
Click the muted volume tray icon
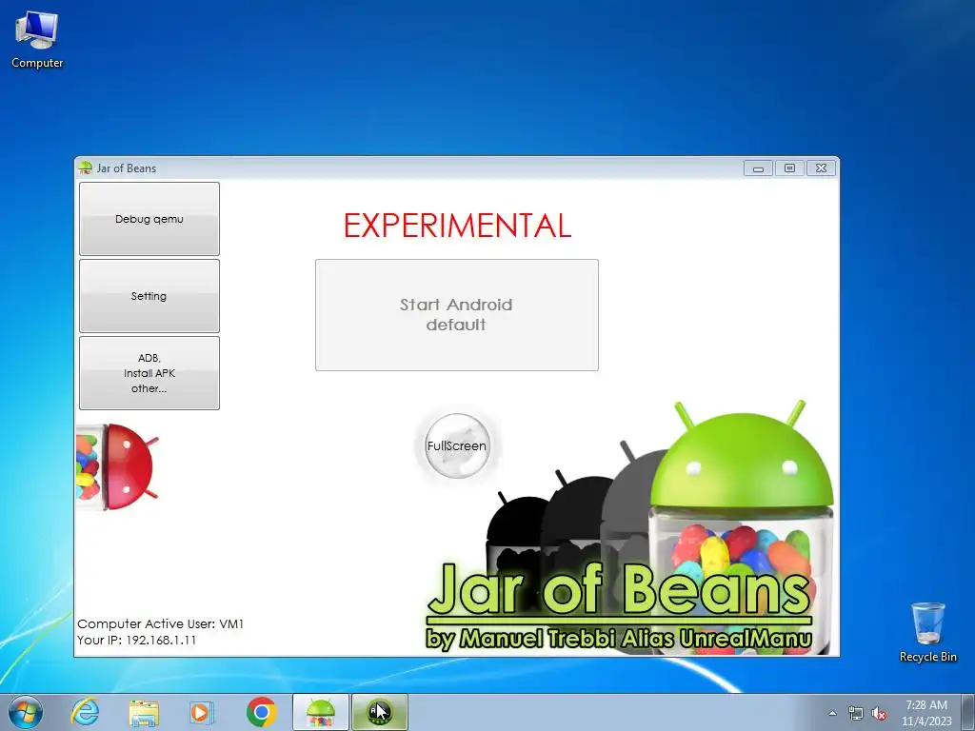[x=879, y=713]
